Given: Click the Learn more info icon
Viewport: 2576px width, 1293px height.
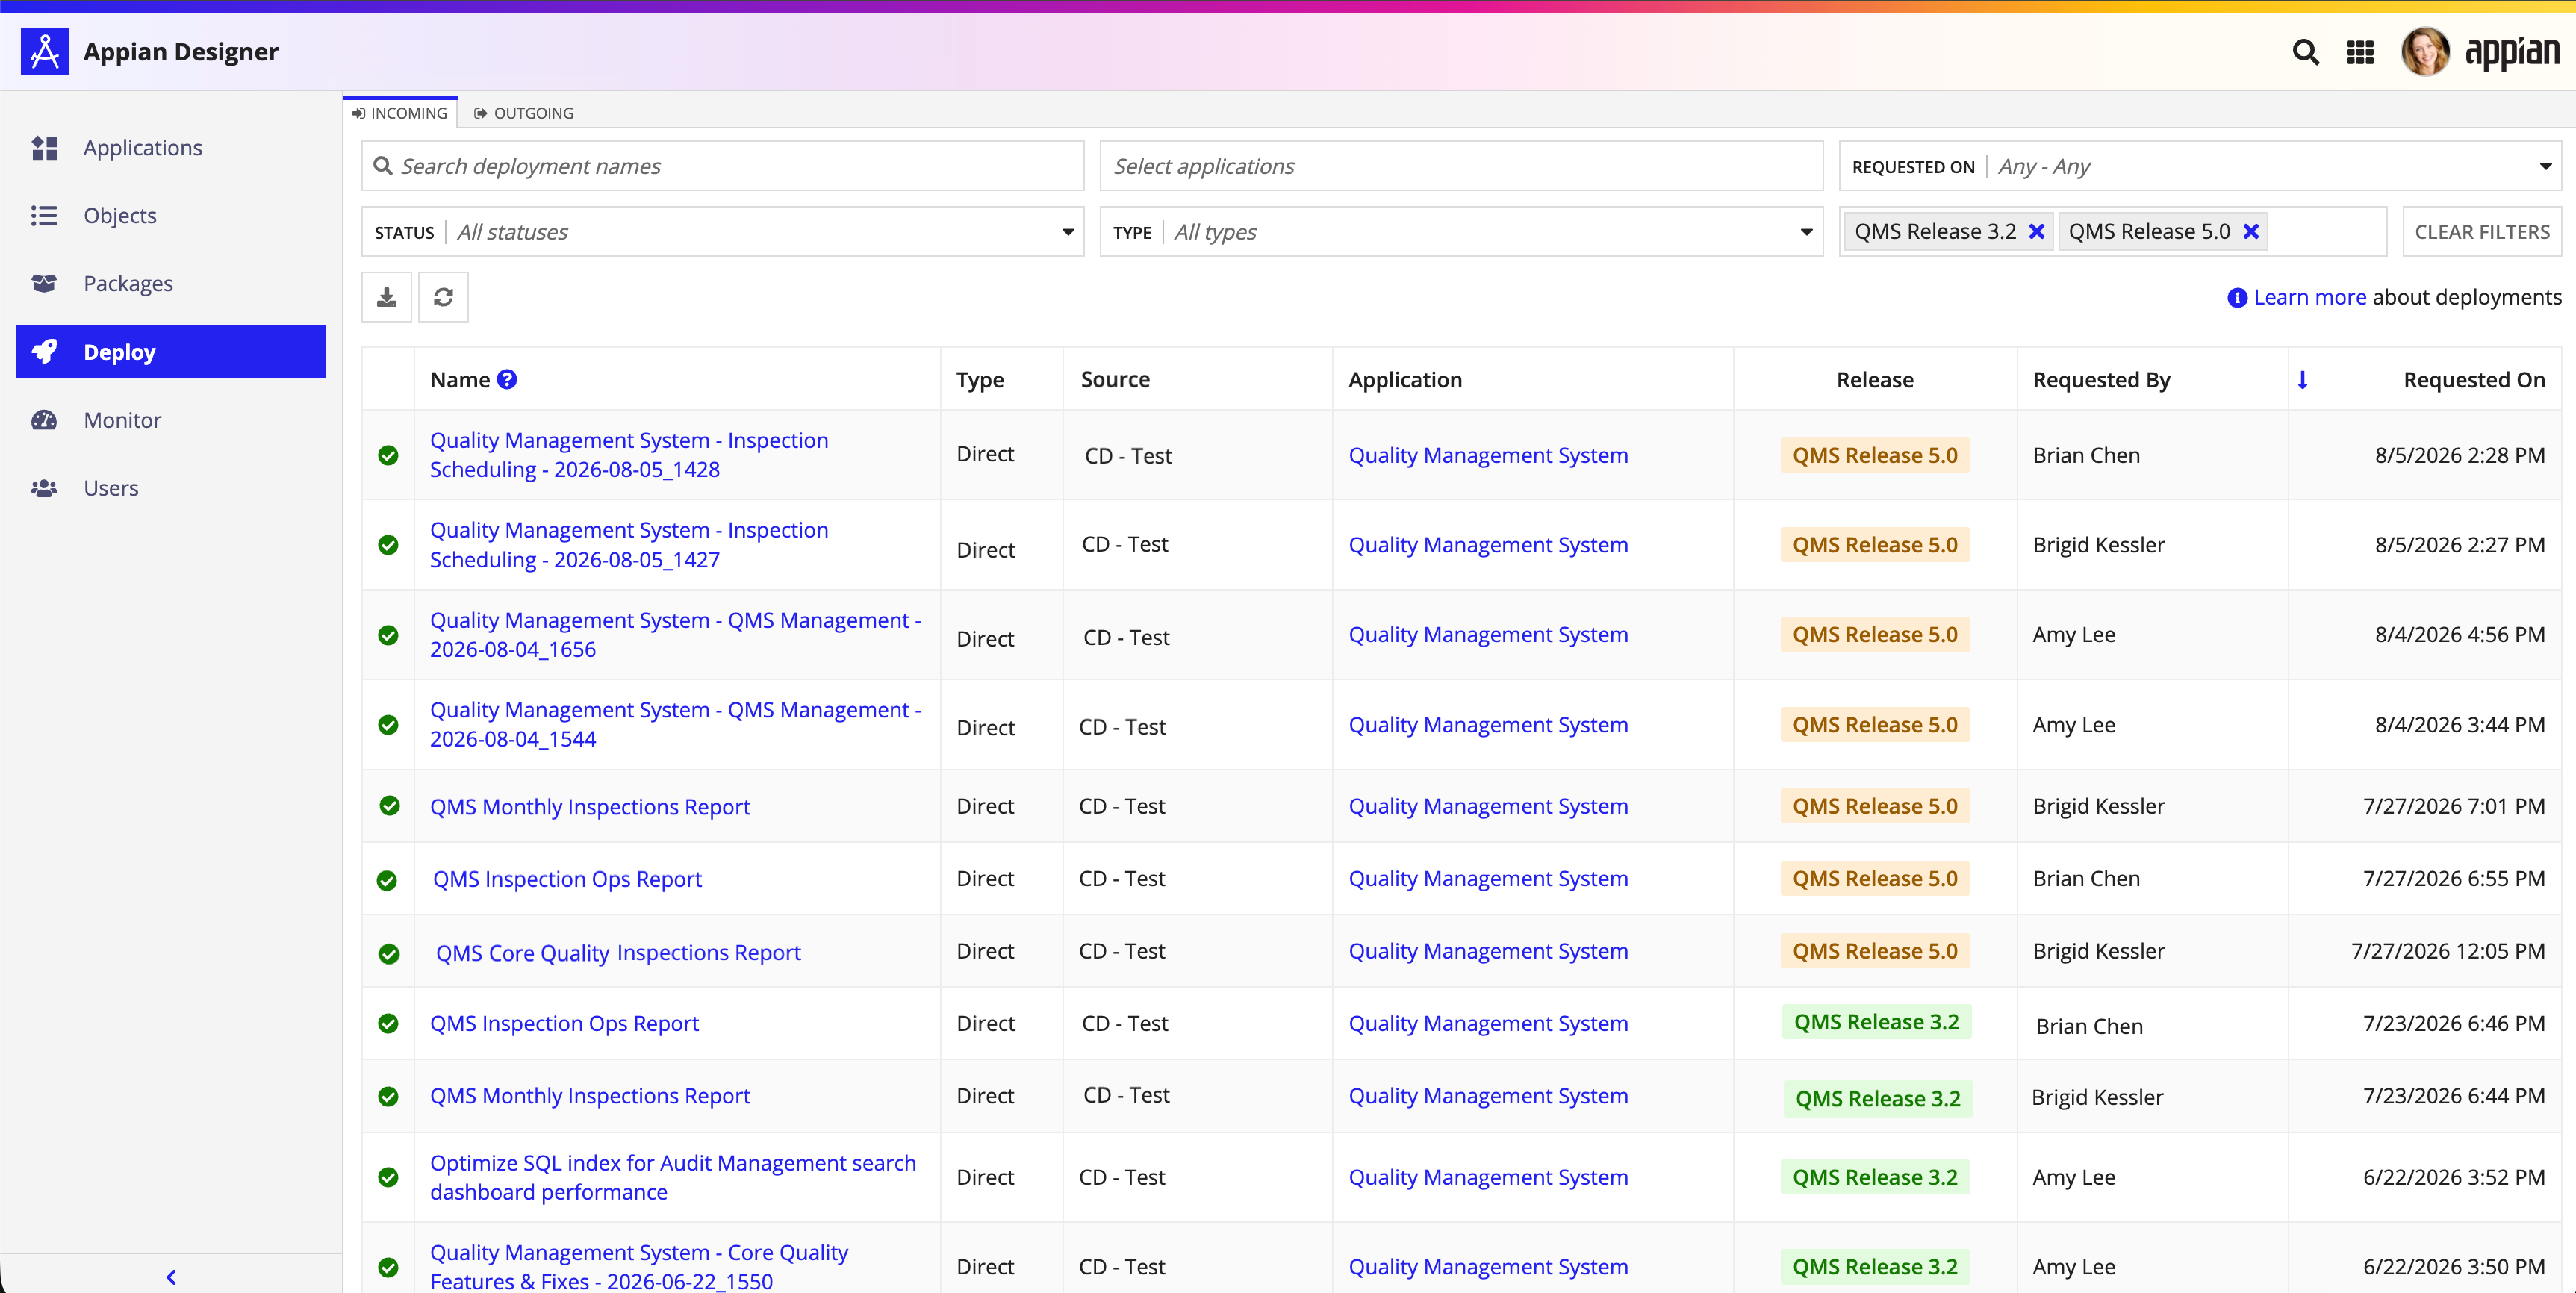Looking at the screenshot, I should tap(2237, 298).
